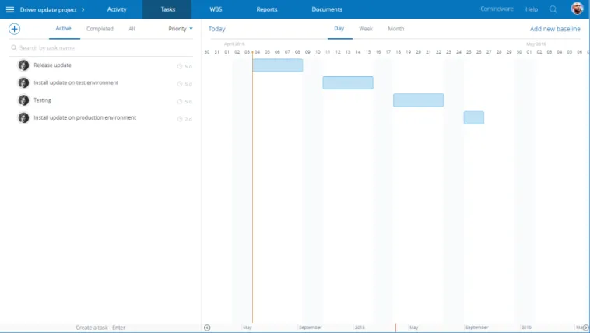Click assignee avatar for Install update on test environment

(23, 82)
